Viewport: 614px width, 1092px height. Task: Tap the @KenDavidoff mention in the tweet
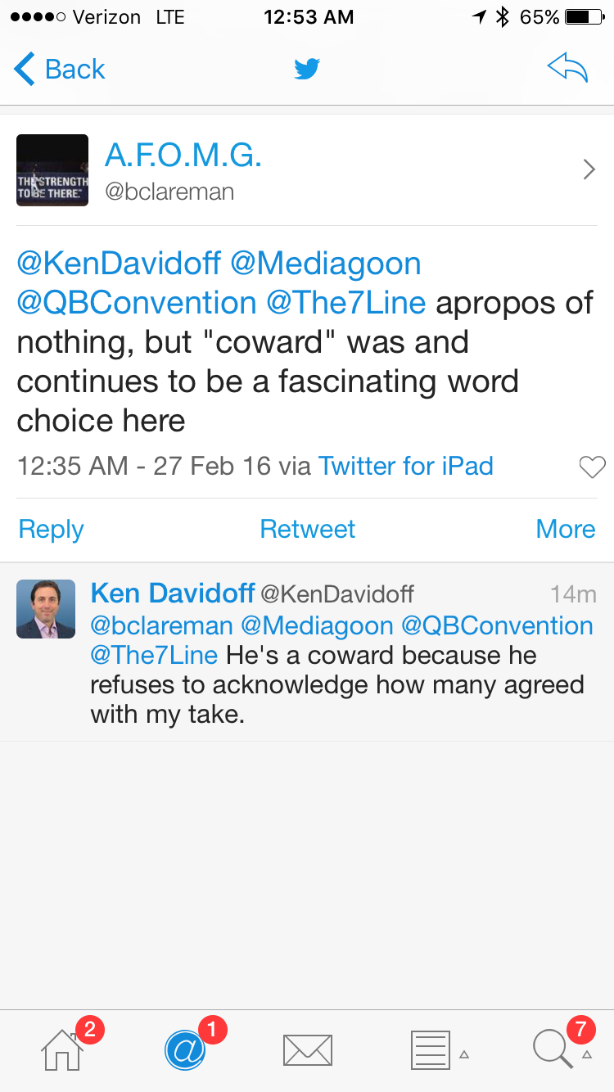click(x=119, y=264)
